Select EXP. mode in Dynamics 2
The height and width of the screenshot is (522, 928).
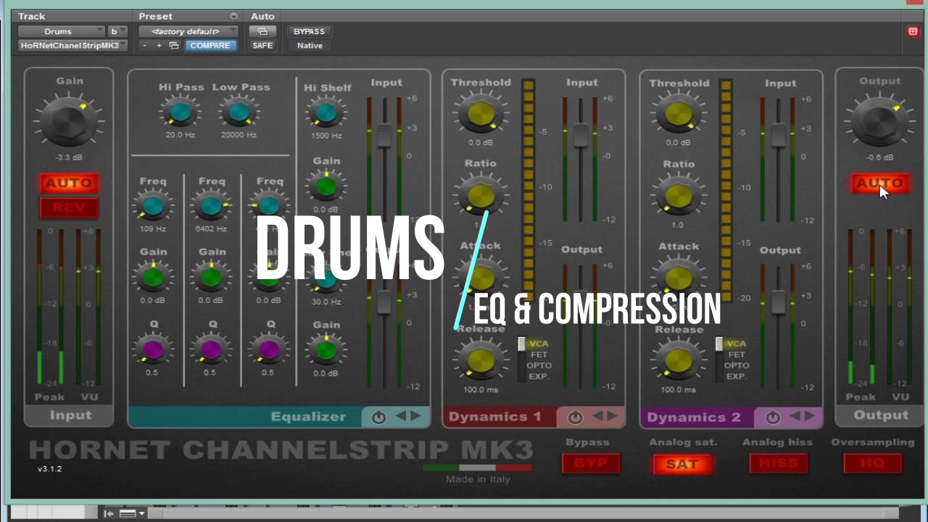[736, 376]
